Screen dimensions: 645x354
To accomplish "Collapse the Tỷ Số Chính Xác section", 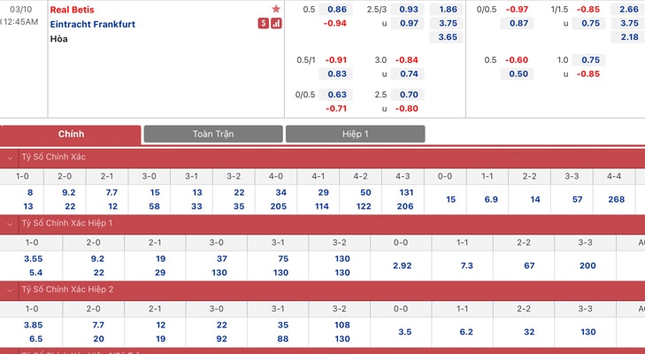I will 10,156.
